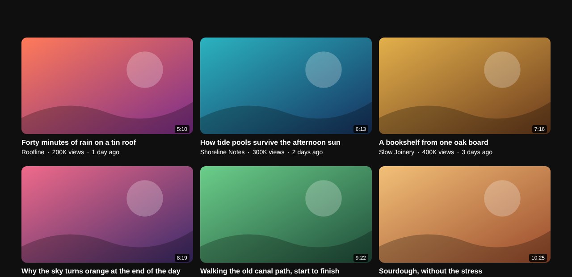Click the 9:22 duration badge

click(361, 258)
